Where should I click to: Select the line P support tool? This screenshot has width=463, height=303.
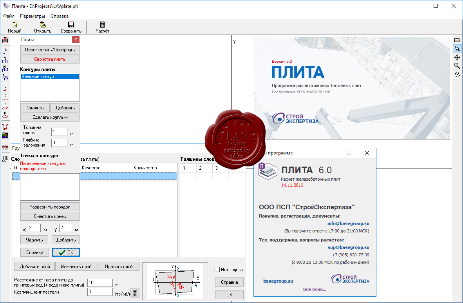coord(5,97)
